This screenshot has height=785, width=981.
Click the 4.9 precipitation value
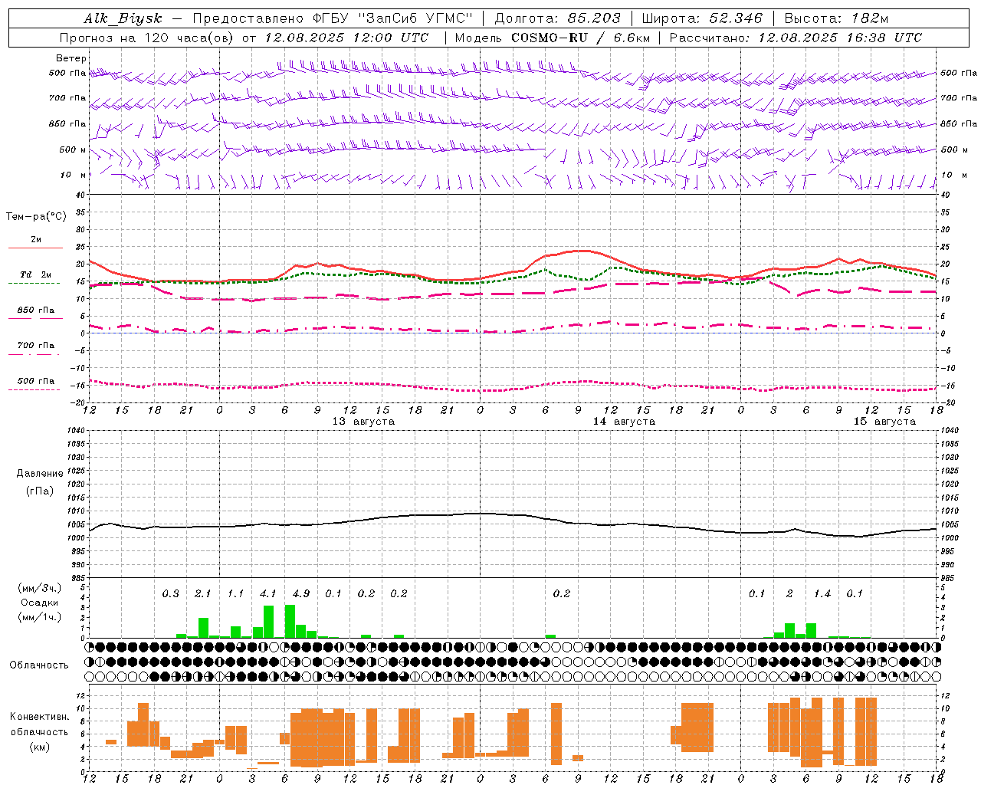[x=301, y=593]
